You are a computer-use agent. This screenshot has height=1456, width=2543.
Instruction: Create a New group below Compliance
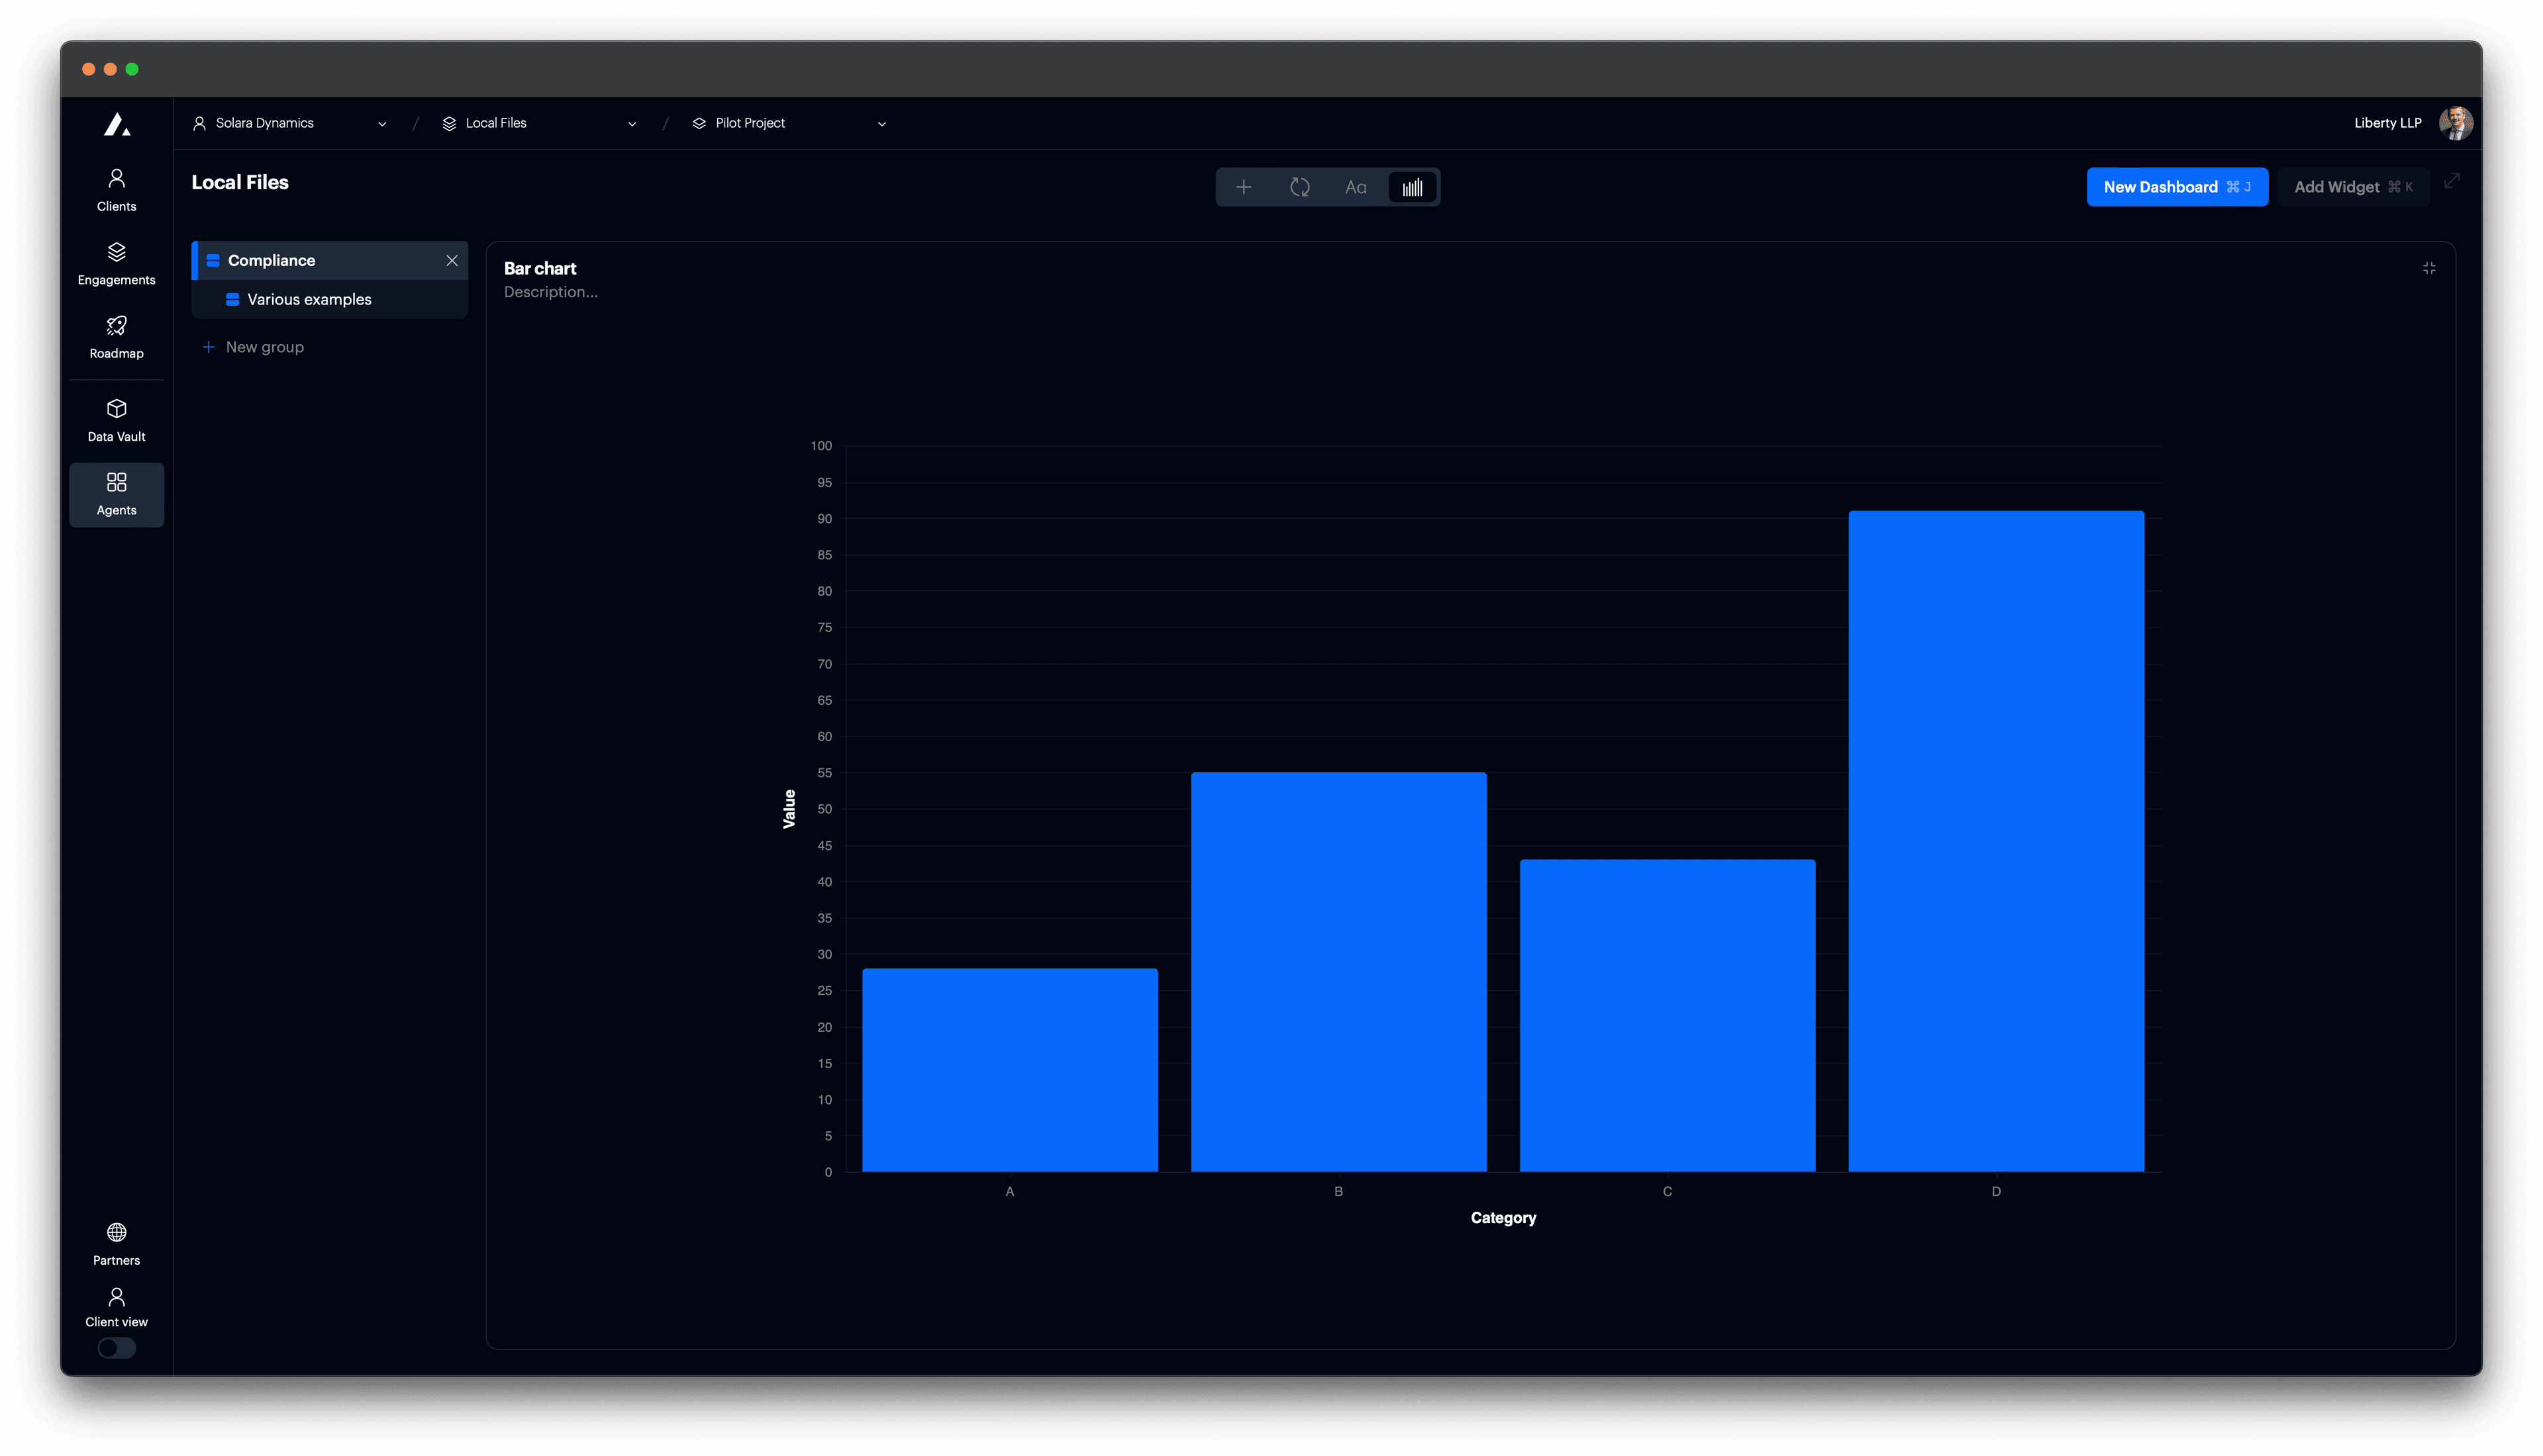[253, 347]
